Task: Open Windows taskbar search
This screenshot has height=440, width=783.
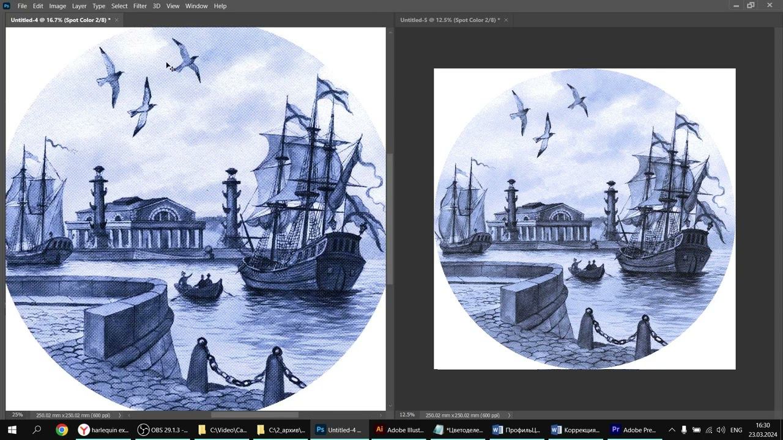Action: (37, 430)
